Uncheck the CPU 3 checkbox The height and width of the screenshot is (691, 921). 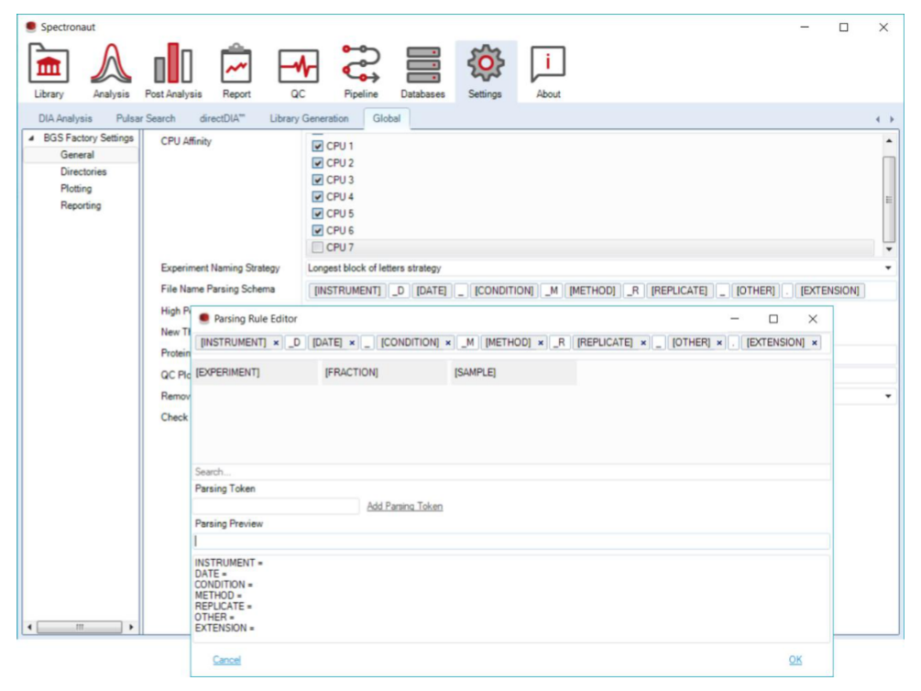pos(318,180)
